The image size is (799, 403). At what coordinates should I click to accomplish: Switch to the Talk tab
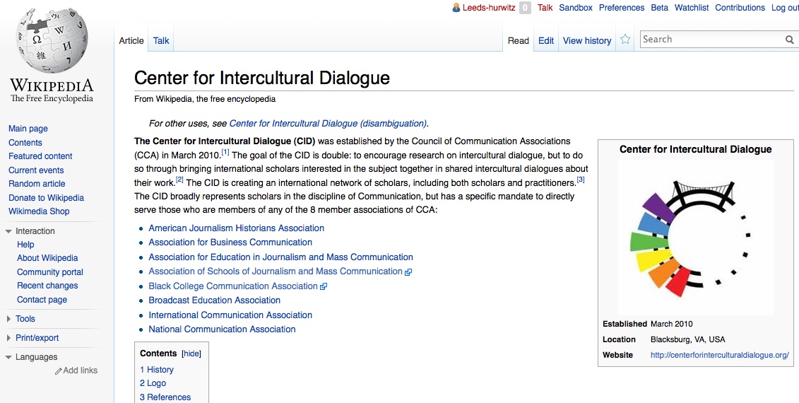161,40
